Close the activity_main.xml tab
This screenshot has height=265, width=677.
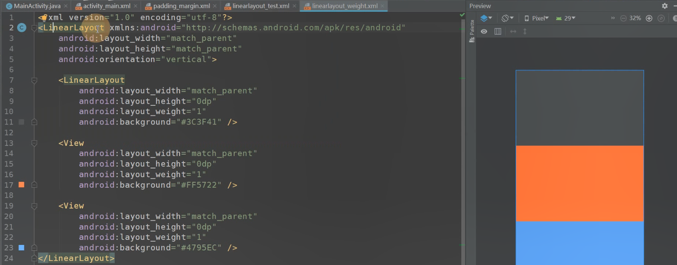coord(135,6)
